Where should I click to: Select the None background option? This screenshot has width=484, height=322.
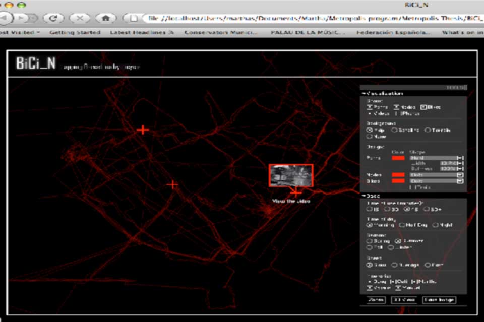369,137
